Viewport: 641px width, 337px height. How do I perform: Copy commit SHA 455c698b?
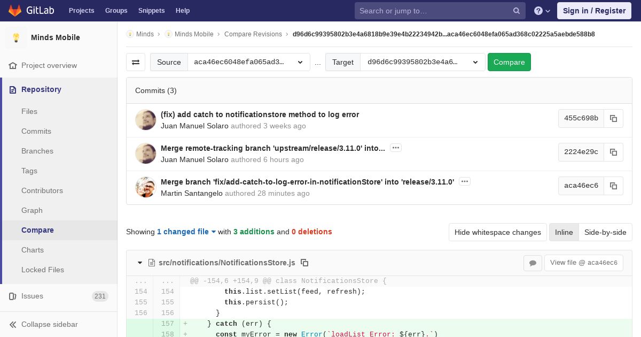[613, 118]
